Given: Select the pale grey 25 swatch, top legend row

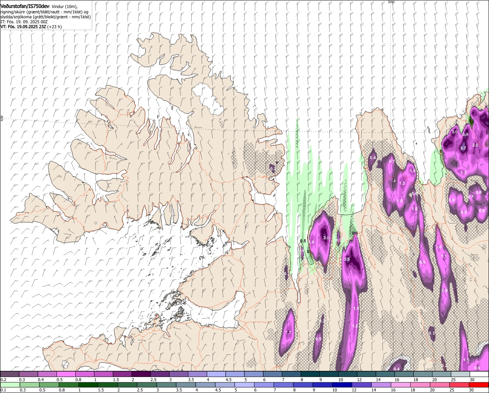Looking at the screenshot, I should (461, 374).
